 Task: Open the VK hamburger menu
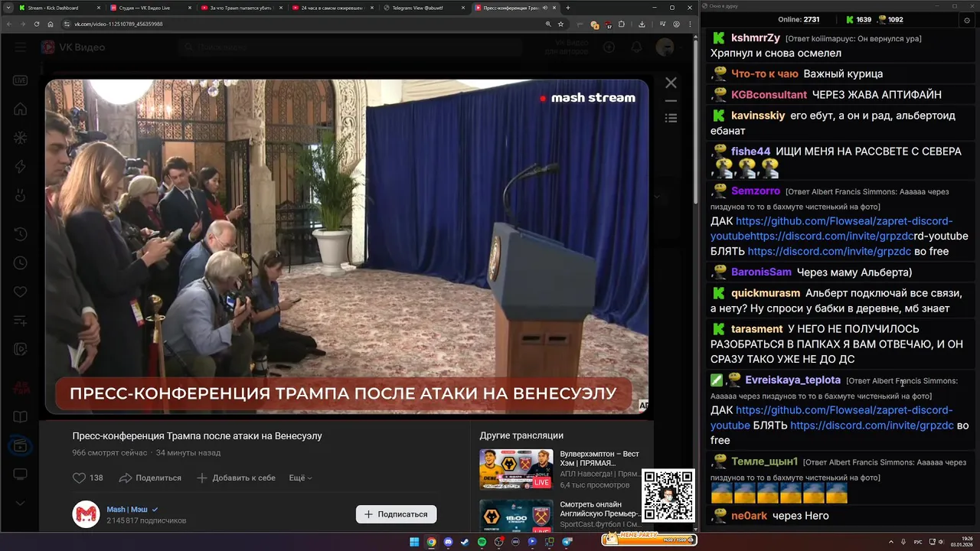(x=21, y=47)
